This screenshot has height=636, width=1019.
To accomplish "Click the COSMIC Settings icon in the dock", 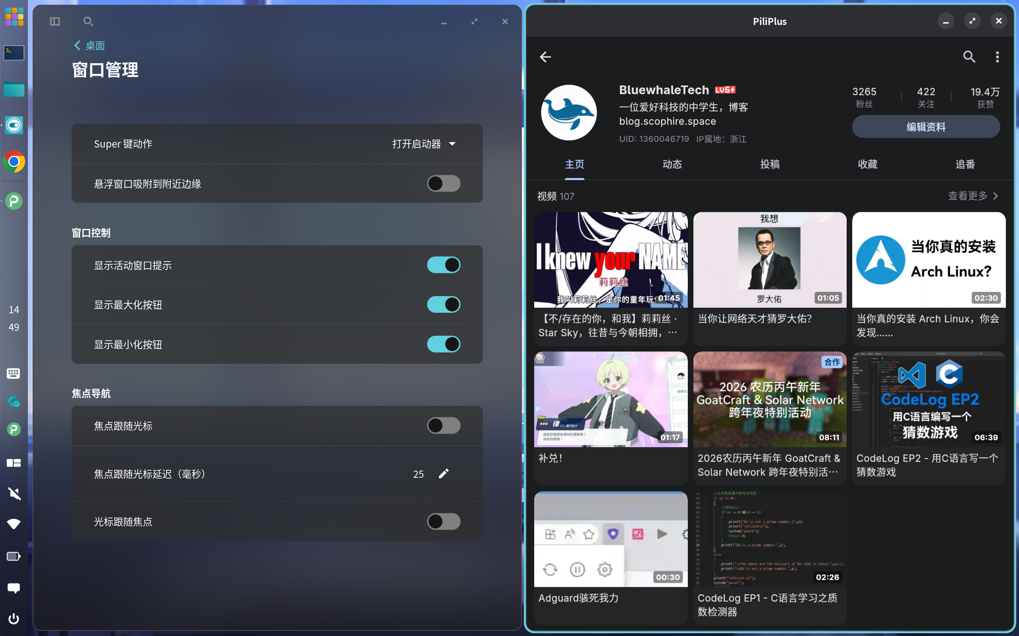I will click(14, 125).
